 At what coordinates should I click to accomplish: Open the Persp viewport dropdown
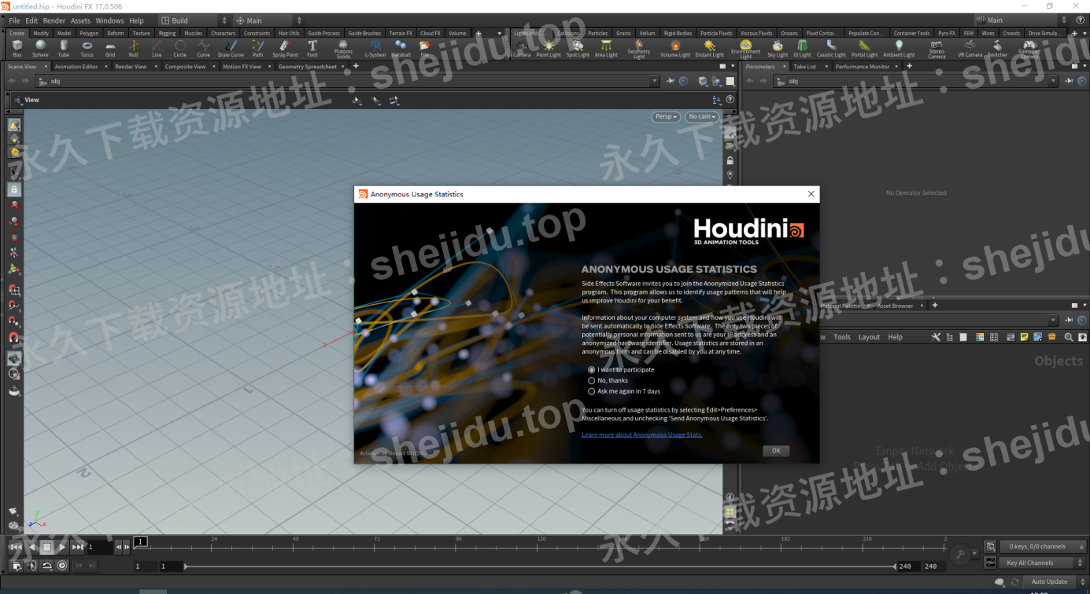tap(666, 116)
